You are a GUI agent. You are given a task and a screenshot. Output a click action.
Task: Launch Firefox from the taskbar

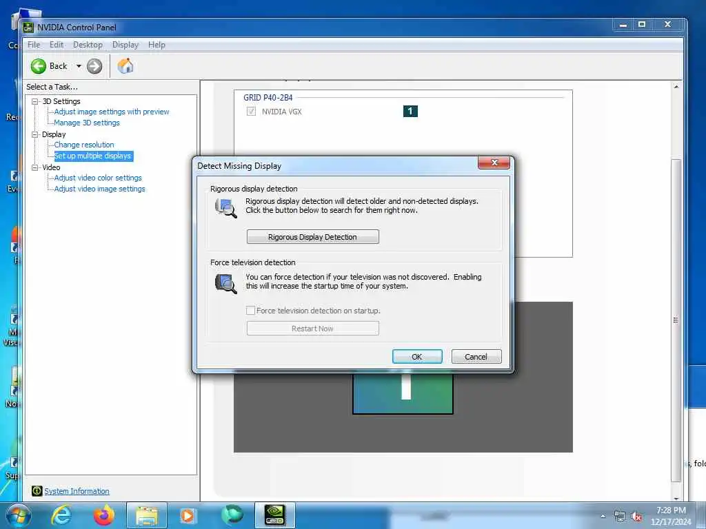103,515
